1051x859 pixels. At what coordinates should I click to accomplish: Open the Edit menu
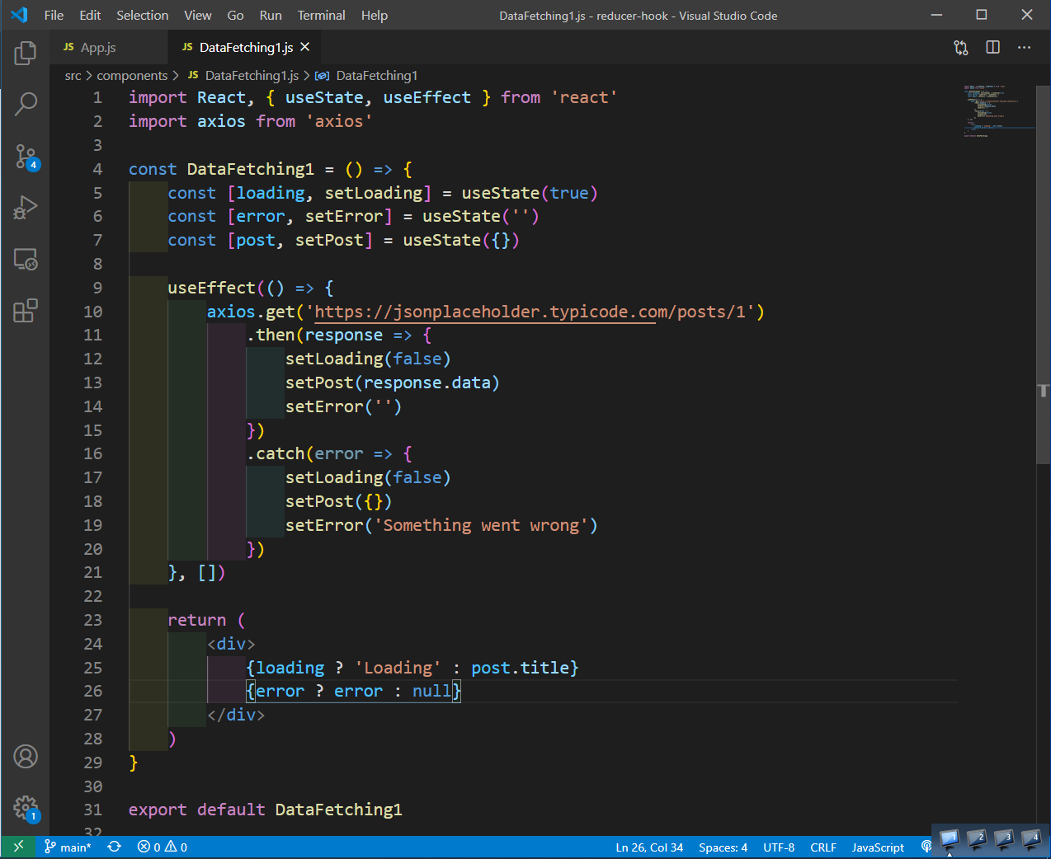90,15
